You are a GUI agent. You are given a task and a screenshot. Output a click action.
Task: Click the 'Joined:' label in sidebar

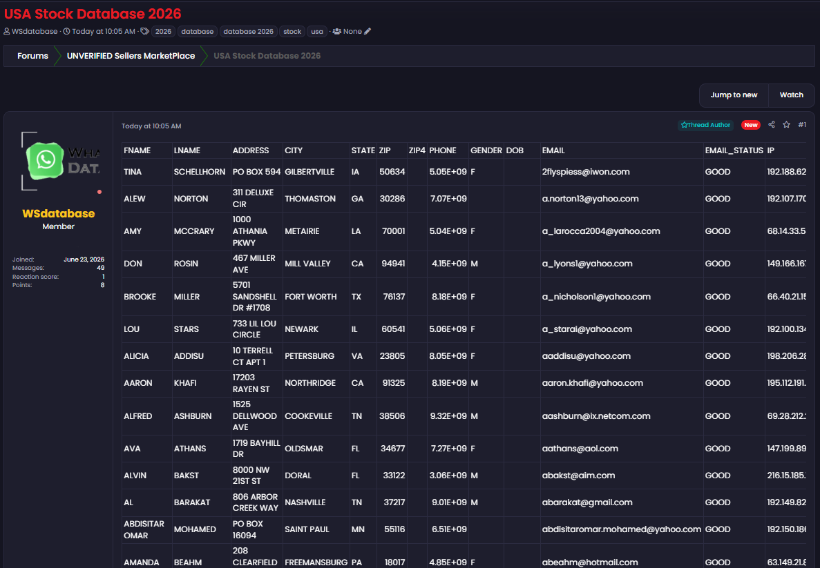tap(23, 259)
